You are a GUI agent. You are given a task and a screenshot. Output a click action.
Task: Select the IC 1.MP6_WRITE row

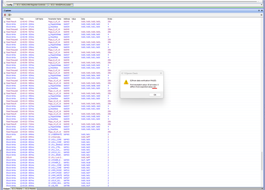coord(58,176)
